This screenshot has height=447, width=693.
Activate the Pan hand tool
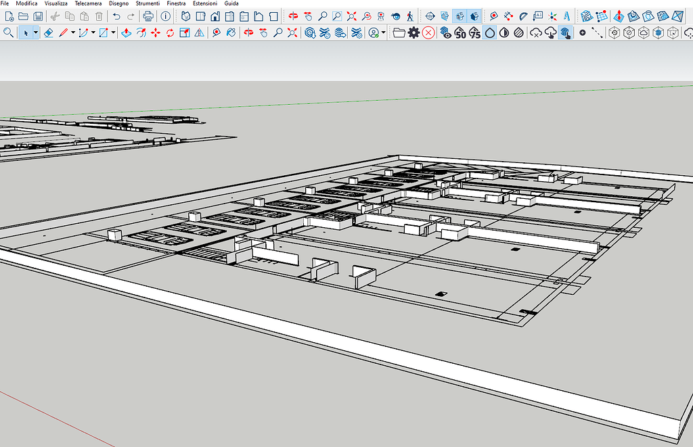tap(309, 16)
